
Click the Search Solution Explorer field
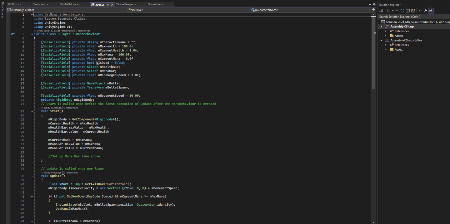click(x=414, y=17)
